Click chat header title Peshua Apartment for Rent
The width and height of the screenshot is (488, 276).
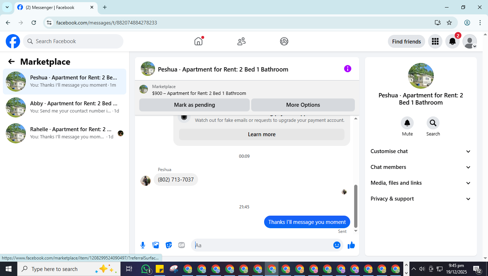pyautogui.click(x=223, y=69)
